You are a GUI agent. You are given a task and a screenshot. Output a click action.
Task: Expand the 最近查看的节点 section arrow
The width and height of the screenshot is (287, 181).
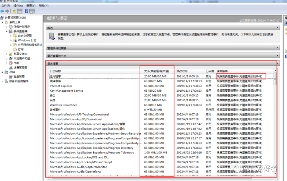(x=278, y=56)
